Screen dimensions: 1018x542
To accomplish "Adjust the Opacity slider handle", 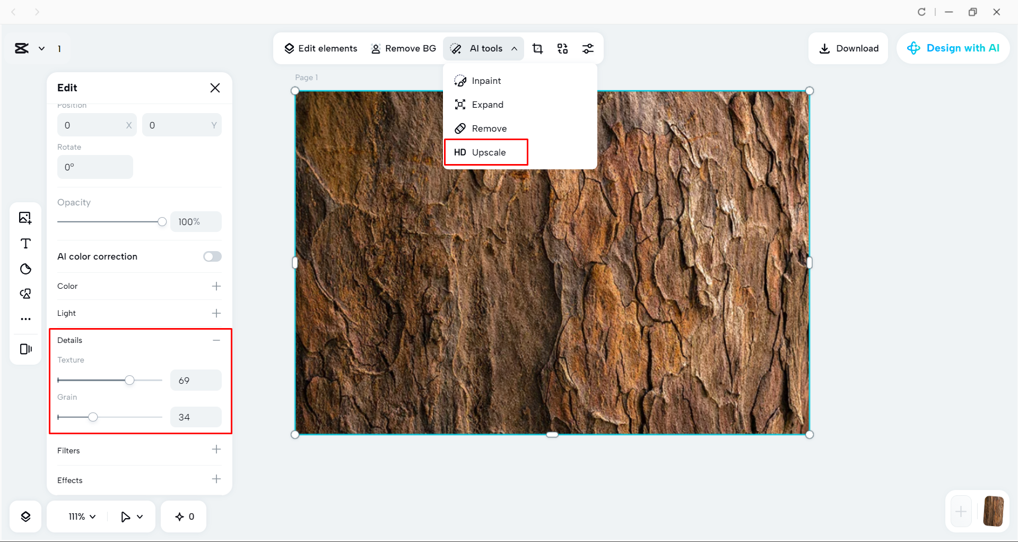I will [x=162, y=222].
